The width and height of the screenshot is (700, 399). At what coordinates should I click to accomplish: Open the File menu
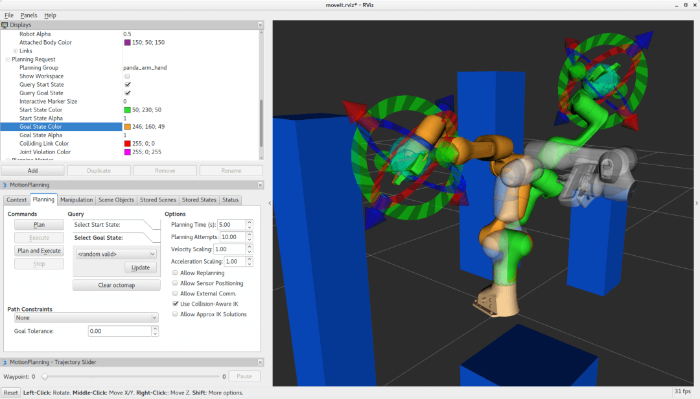pyautogui.click(x=9, y=15)
